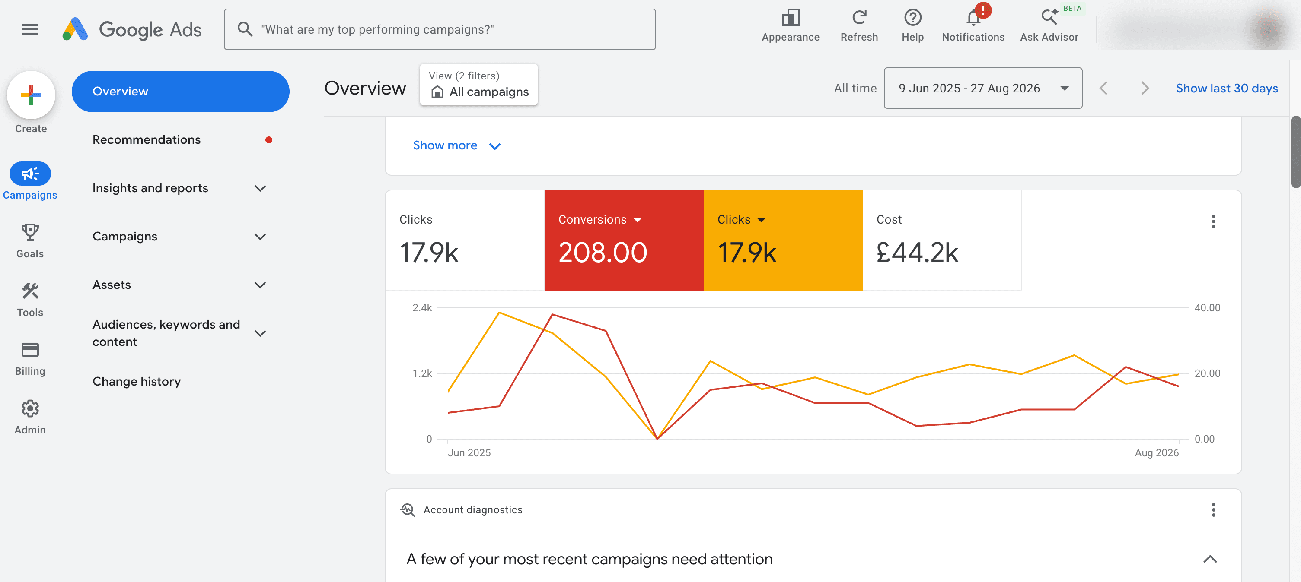Click the white Clicks metric card
This screenshot has width=1301, height=582.
pos(465,240)
